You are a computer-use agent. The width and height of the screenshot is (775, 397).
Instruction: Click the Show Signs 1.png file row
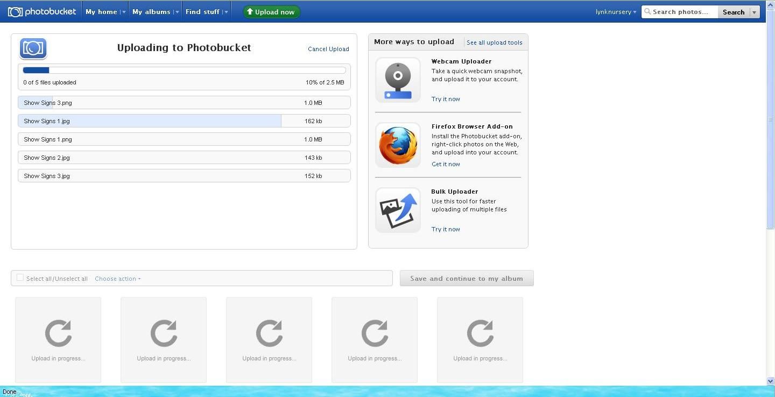point(184,139)
